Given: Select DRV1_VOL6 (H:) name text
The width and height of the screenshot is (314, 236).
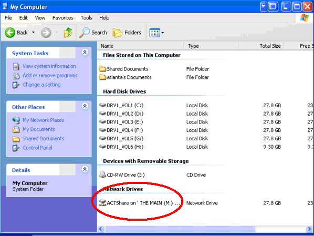Looking at the screenshot, I should pos(125,147).
